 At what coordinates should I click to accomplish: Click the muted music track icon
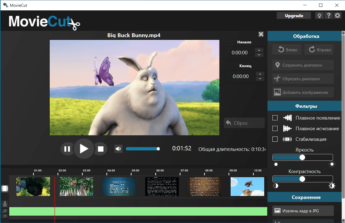click(x=5, y=216)
